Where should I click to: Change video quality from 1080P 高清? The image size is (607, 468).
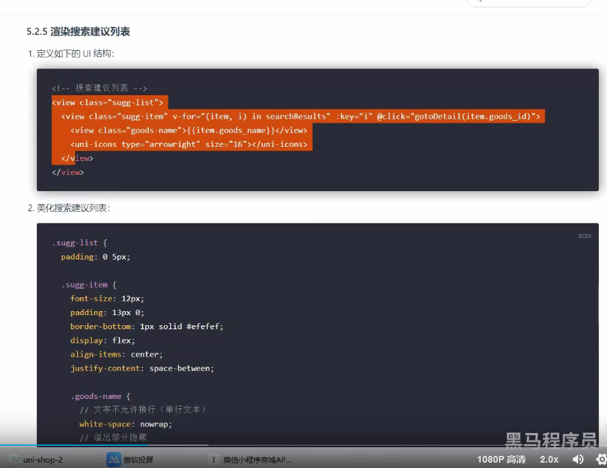click(501, 459)
